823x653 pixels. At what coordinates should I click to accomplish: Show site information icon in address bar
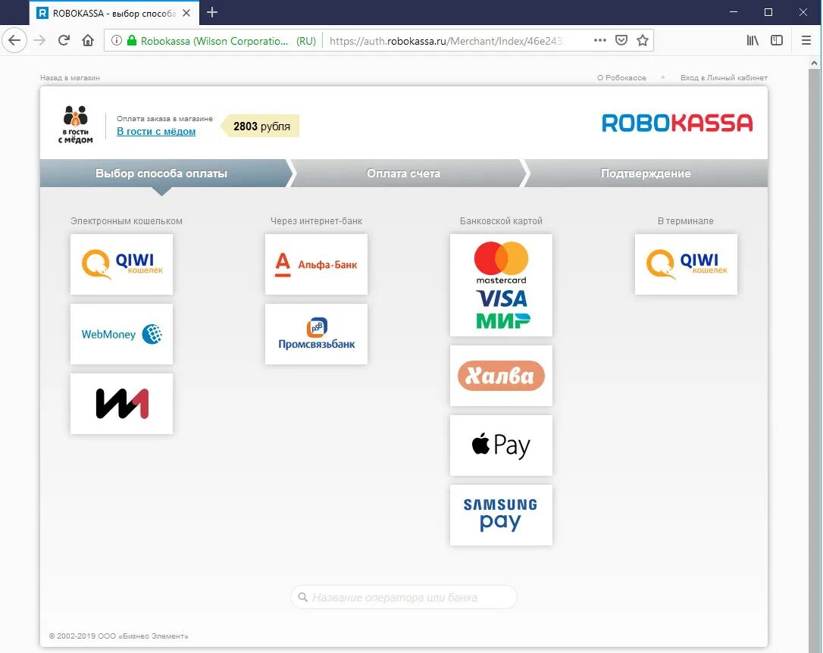pyautogui.click(x=117, y=40)
